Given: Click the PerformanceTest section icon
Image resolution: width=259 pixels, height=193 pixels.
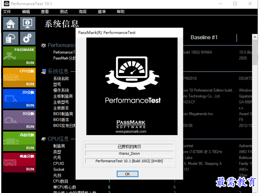Looking at the screenshot, I should point(44,45).
